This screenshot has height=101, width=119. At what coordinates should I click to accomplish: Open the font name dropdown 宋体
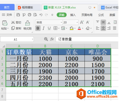click(61, 23)
